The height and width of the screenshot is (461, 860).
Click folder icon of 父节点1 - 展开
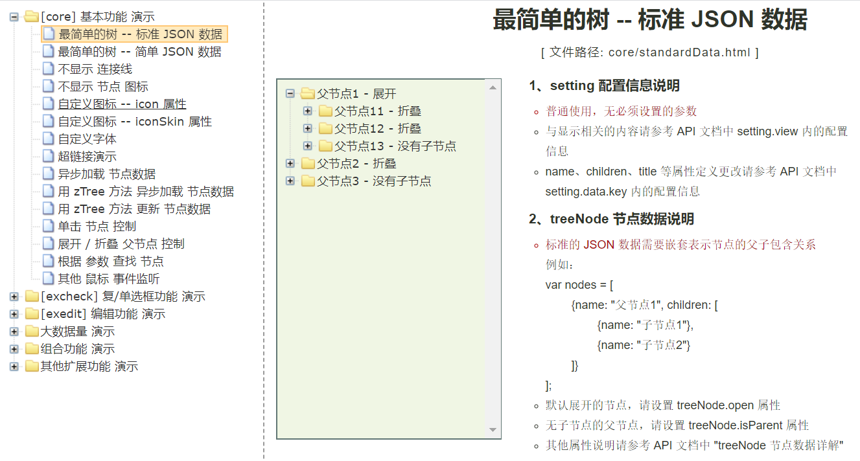307,94
